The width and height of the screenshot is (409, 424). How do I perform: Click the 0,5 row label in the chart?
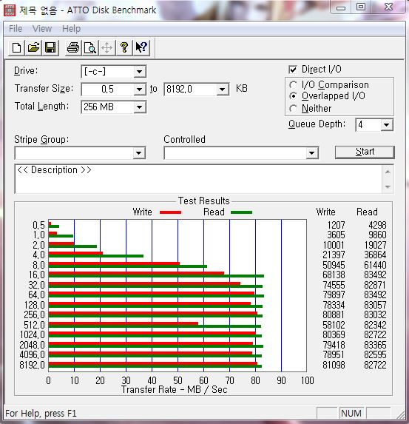(x=38, y=225)
